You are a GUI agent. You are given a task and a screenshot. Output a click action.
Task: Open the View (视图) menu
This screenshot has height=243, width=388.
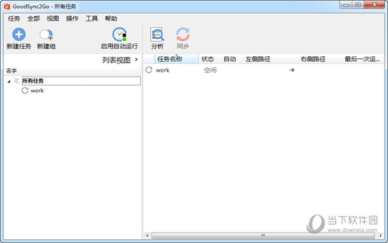pyautogui.click(x=53, y=19)
